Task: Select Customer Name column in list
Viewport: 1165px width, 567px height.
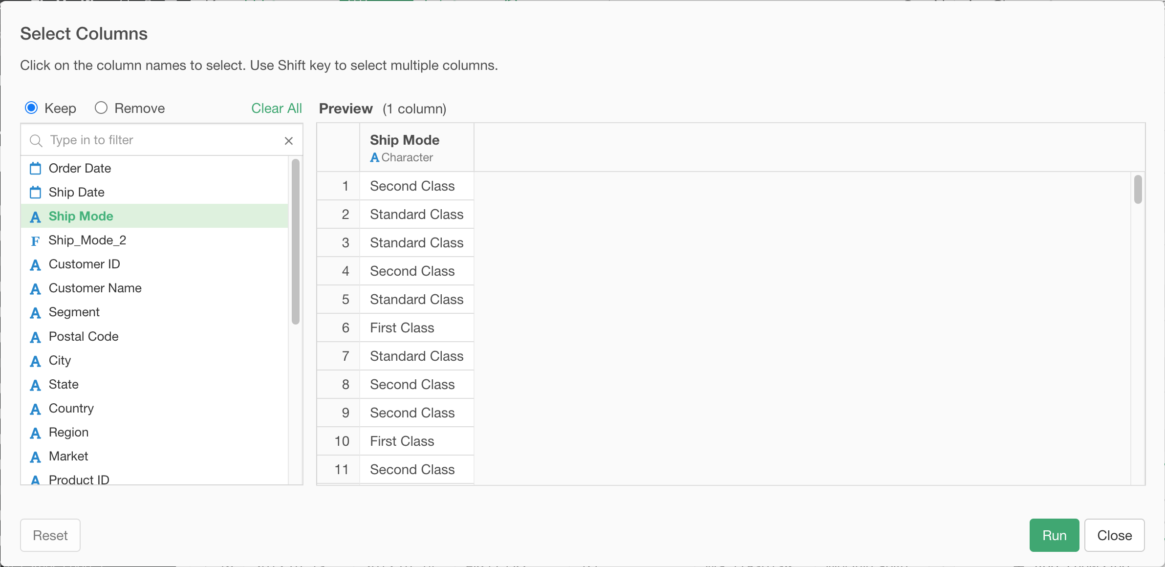Action: click(95, 288)
